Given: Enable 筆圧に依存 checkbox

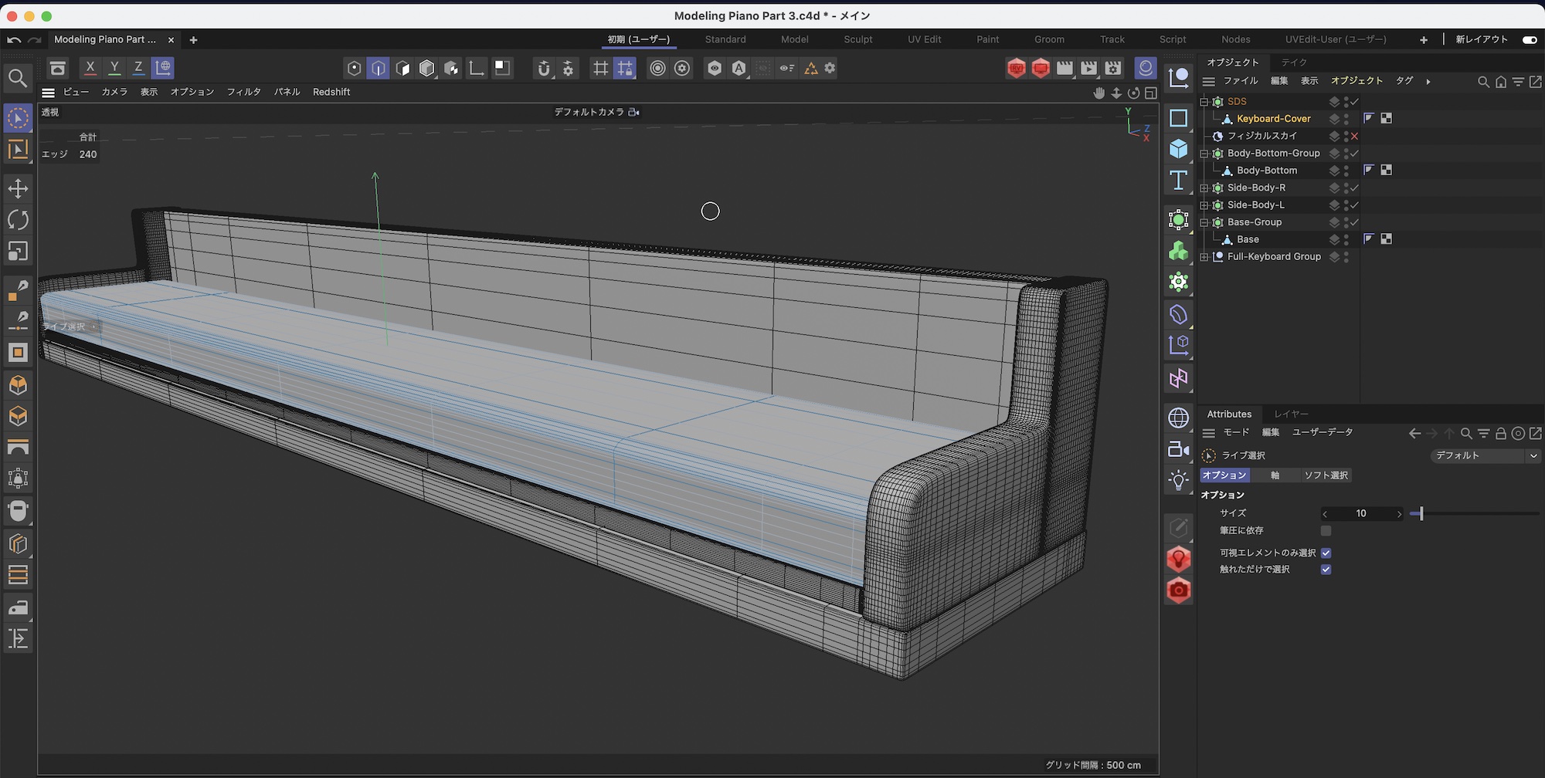Looking at the screenshot, I should point(1326,531).
